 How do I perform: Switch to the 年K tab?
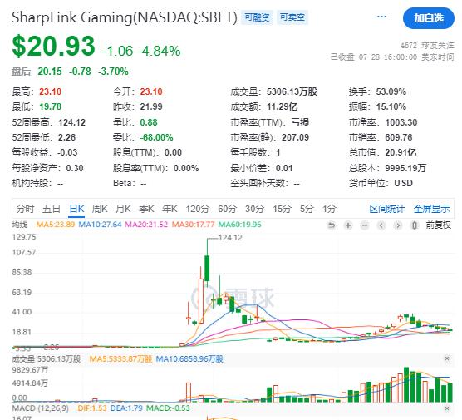click(x=170, y=209)
